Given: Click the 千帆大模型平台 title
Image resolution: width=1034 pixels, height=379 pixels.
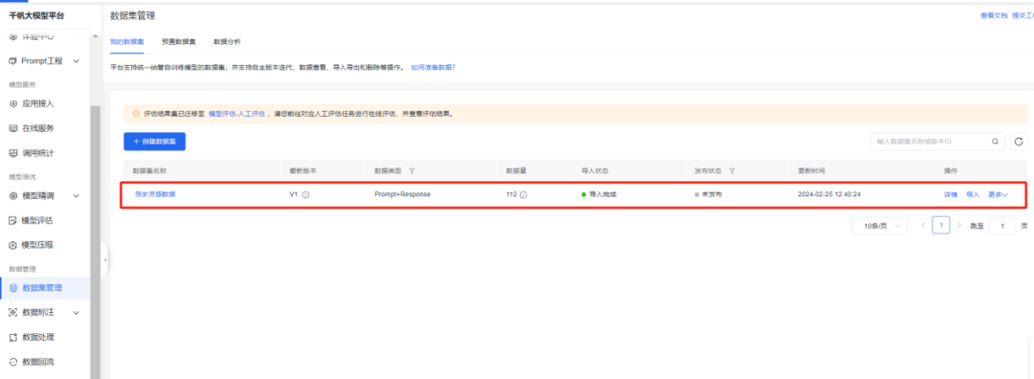Looking at the screenshot, I should 37,15.
